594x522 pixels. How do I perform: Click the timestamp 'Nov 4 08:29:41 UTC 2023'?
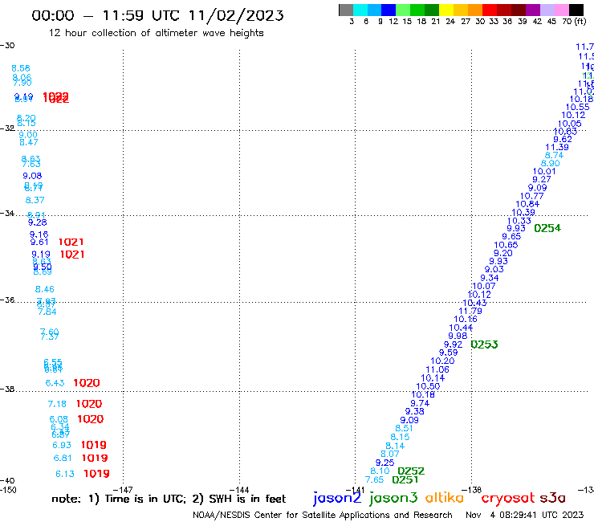[525, 515]
